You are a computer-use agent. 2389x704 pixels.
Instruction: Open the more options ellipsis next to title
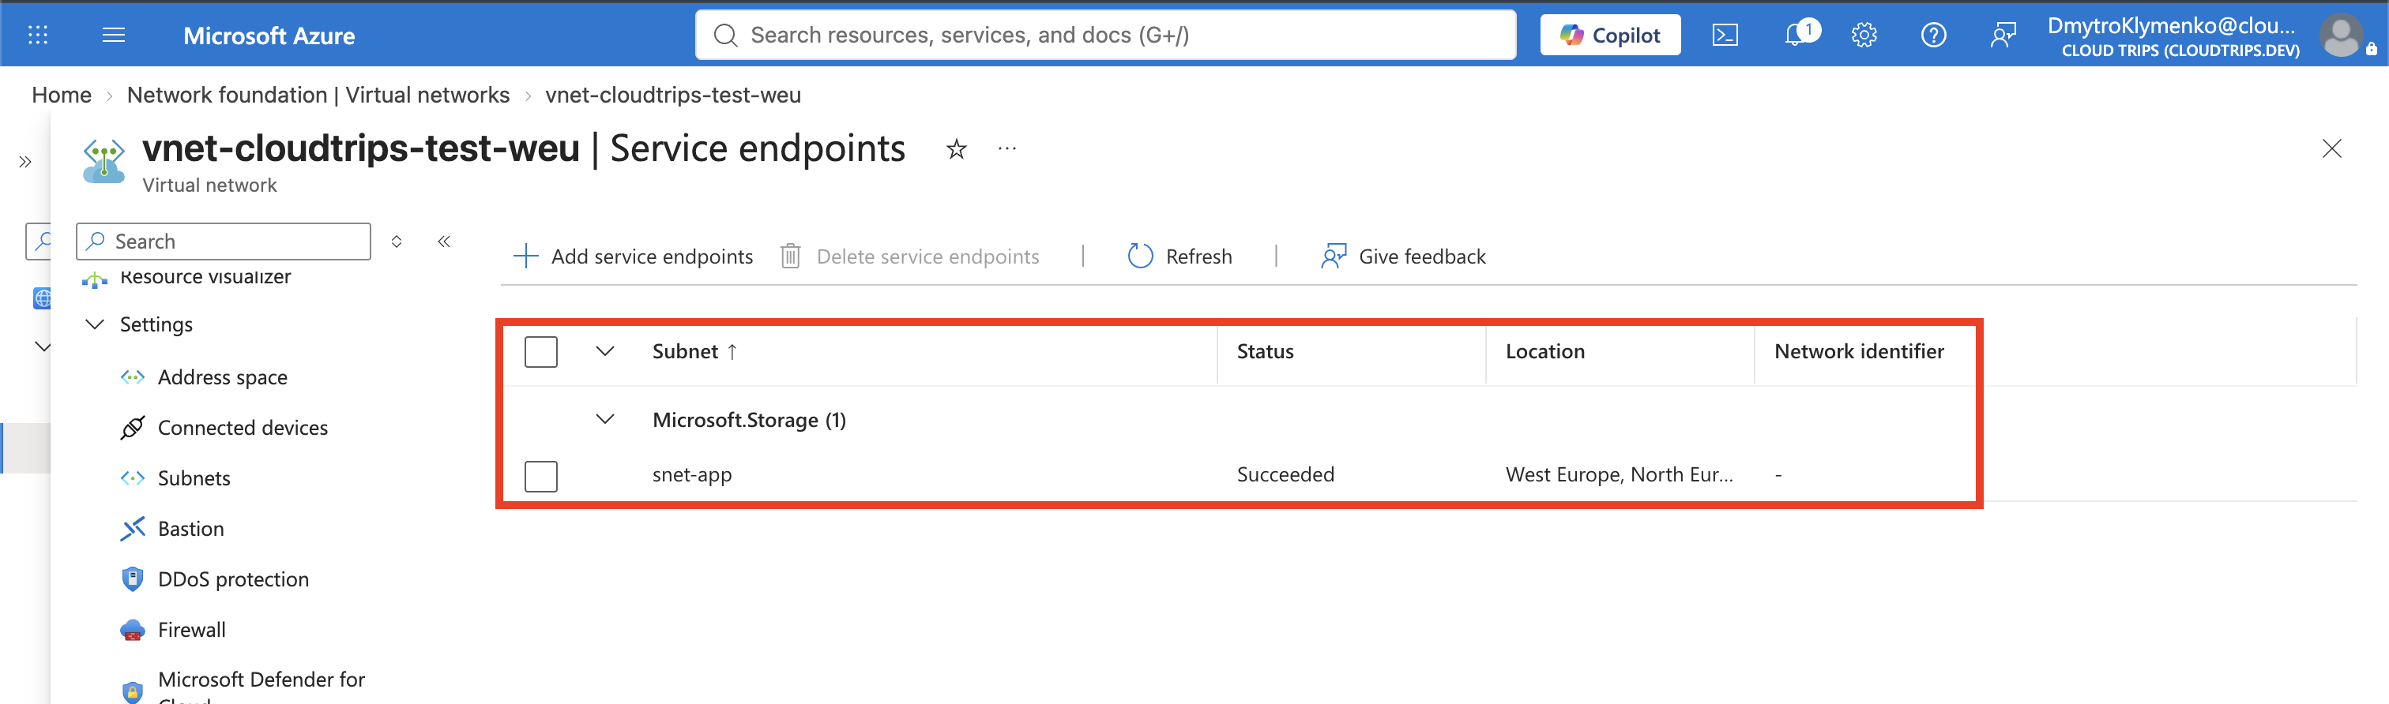[1007, 148]
